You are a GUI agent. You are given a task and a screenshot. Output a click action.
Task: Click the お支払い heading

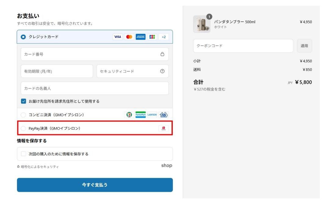28,16
